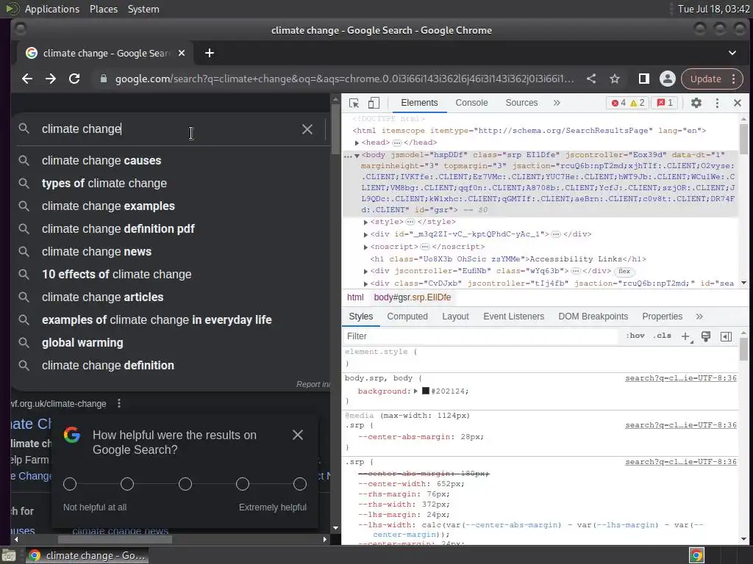Image resolution: width=753 pixels, height=564 pixels.
Task: Expand the style element node
Action: (x=365, y=222)
